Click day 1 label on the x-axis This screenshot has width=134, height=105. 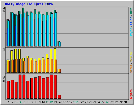pyautogui.click(x=9, y=102)
